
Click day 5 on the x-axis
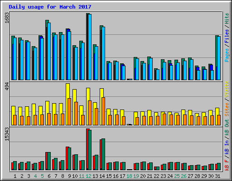pyautogui.click(x=42, y=176)
